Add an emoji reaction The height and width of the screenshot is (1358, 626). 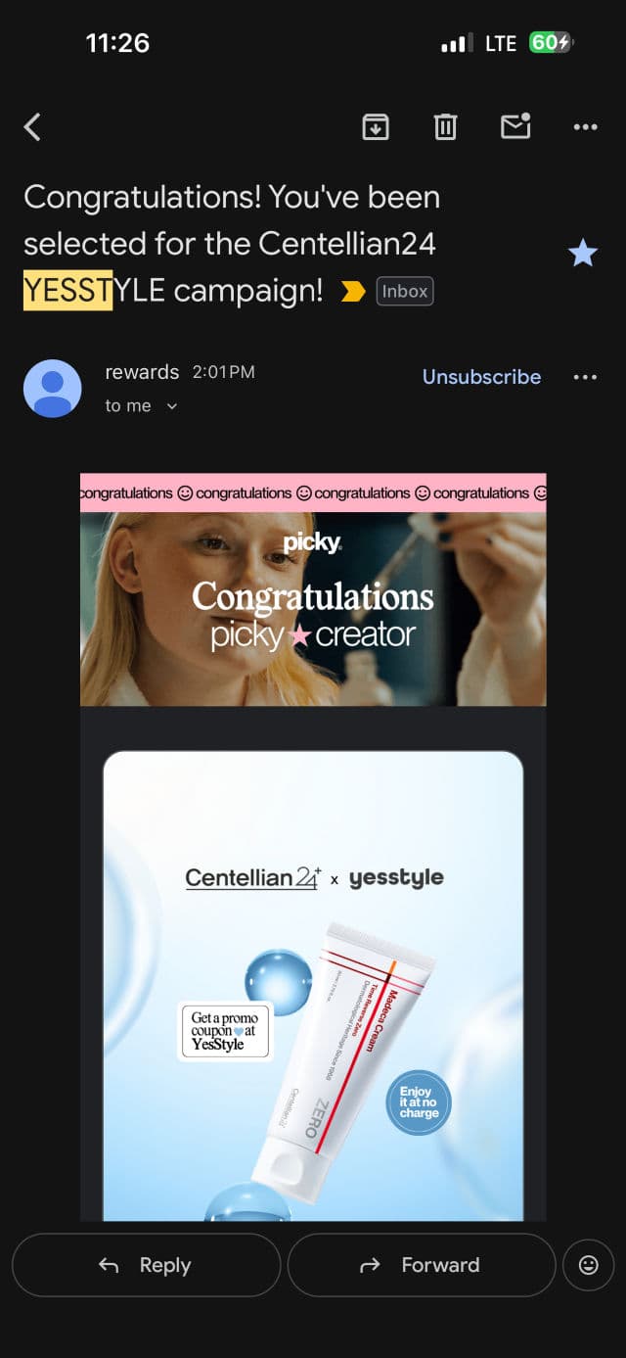(589, 1265)
